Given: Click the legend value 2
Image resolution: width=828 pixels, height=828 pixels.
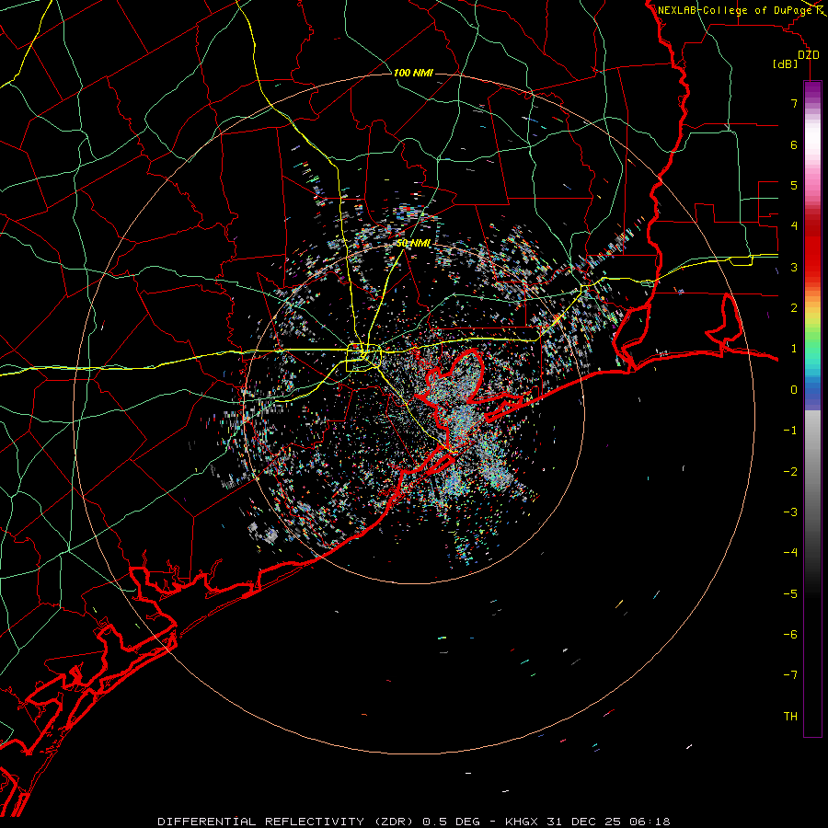Looking at the screenshot, I should (x=794, y=308).
